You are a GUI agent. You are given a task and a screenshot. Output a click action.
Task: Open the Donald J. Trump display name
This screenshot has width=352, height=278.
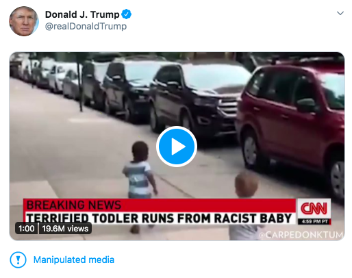tap(82, 14)
